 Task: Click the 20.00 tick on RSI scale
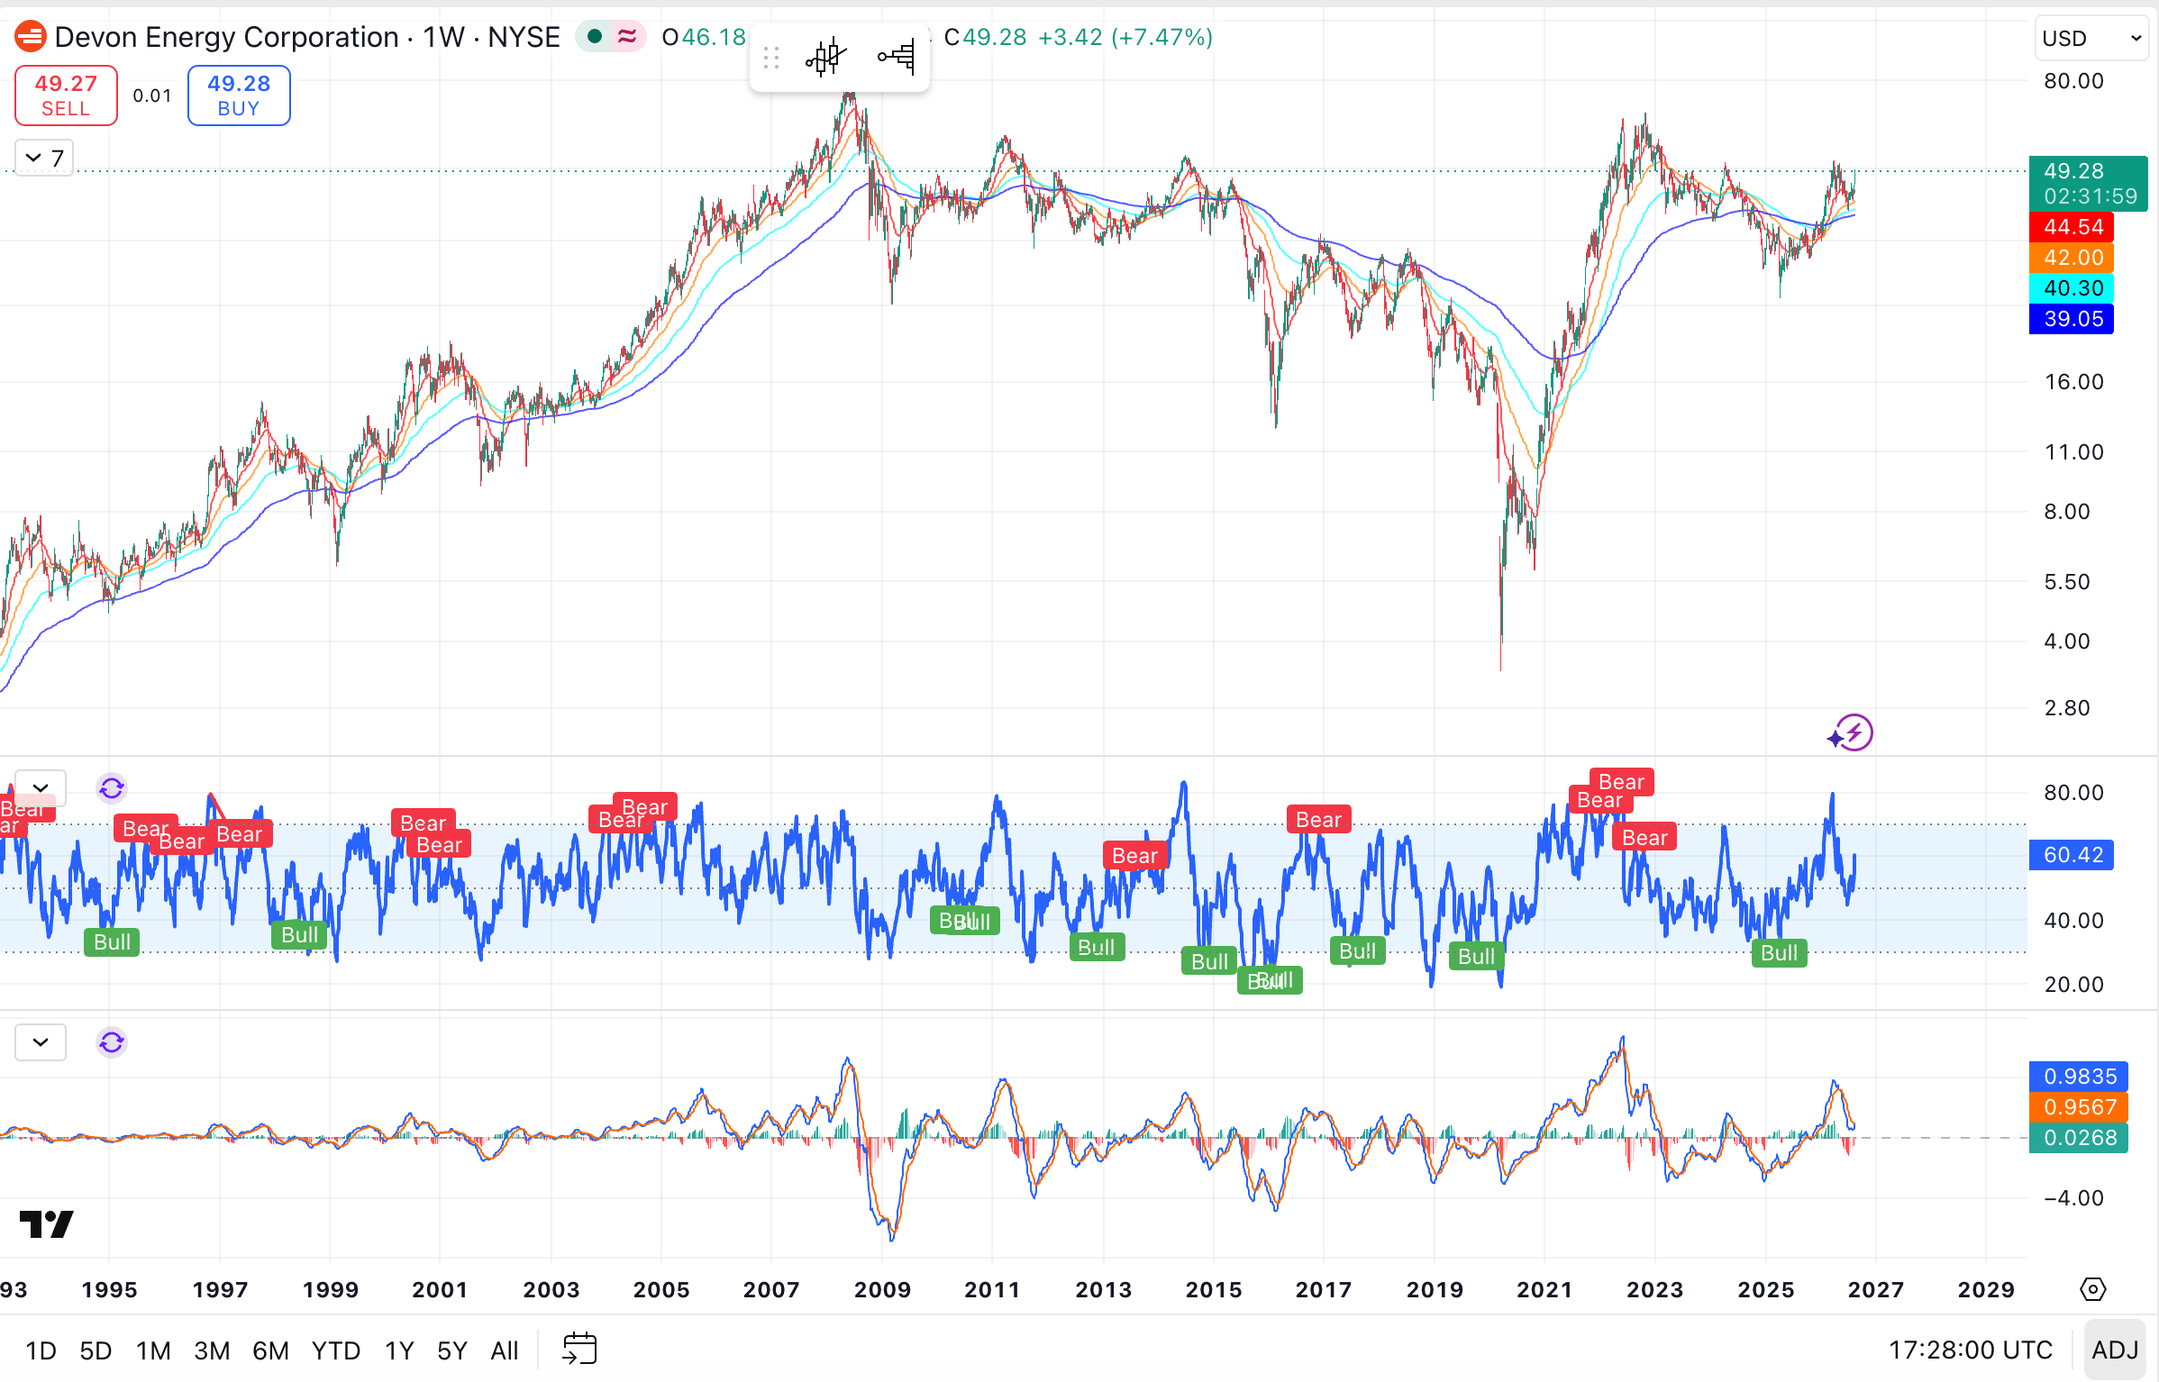2073,985
